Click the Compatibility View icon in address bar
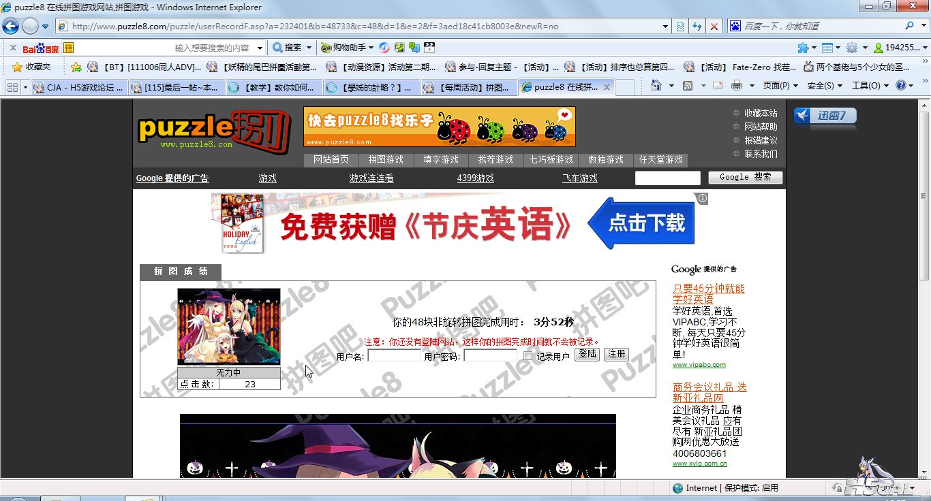931x501 pixels. coord(680,27)
